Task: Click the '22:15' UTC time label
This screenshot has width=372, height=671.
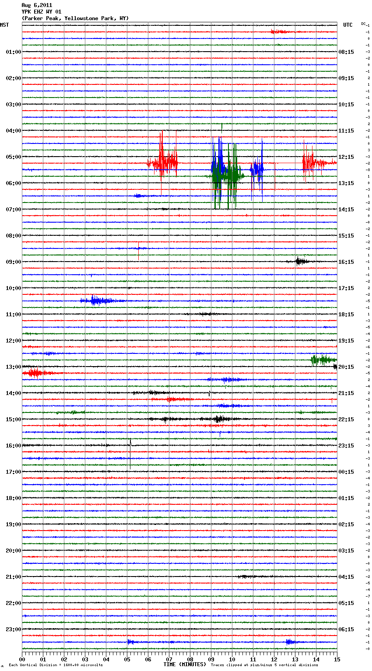Action: pos(346,419)
